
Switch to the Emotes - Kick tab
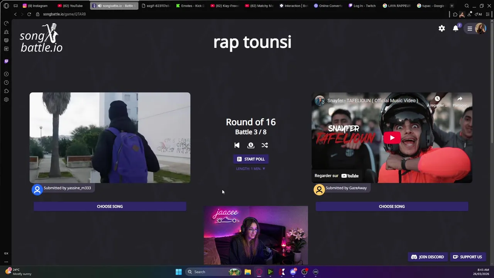pos(191,6)
